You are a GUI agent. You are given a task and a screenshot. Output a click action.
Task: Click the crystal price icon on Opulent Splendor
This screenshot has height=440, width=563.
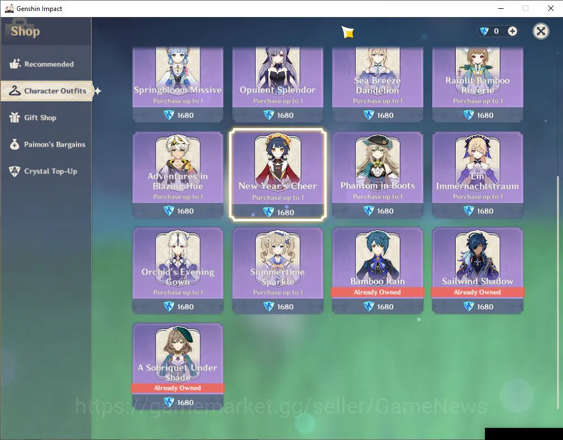268,115
